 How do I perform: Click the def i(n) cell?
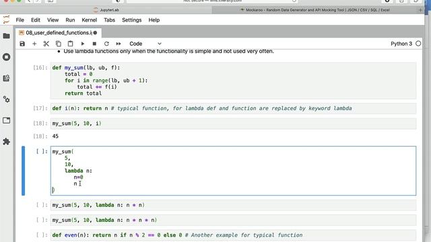click(233, 108)
